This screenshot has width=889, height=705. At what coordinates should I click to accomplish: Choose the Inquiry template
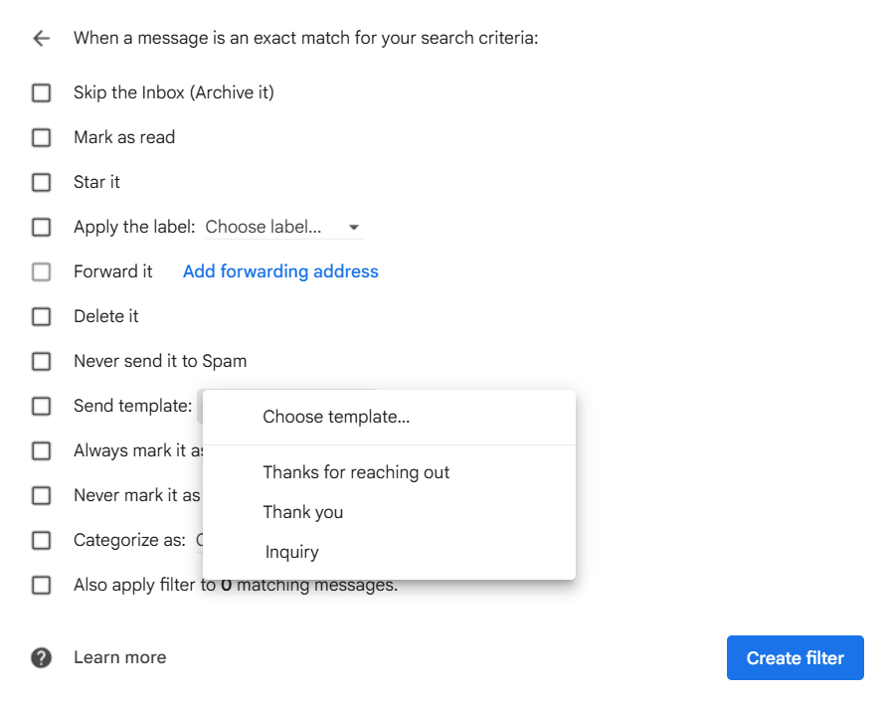point(291,552)
